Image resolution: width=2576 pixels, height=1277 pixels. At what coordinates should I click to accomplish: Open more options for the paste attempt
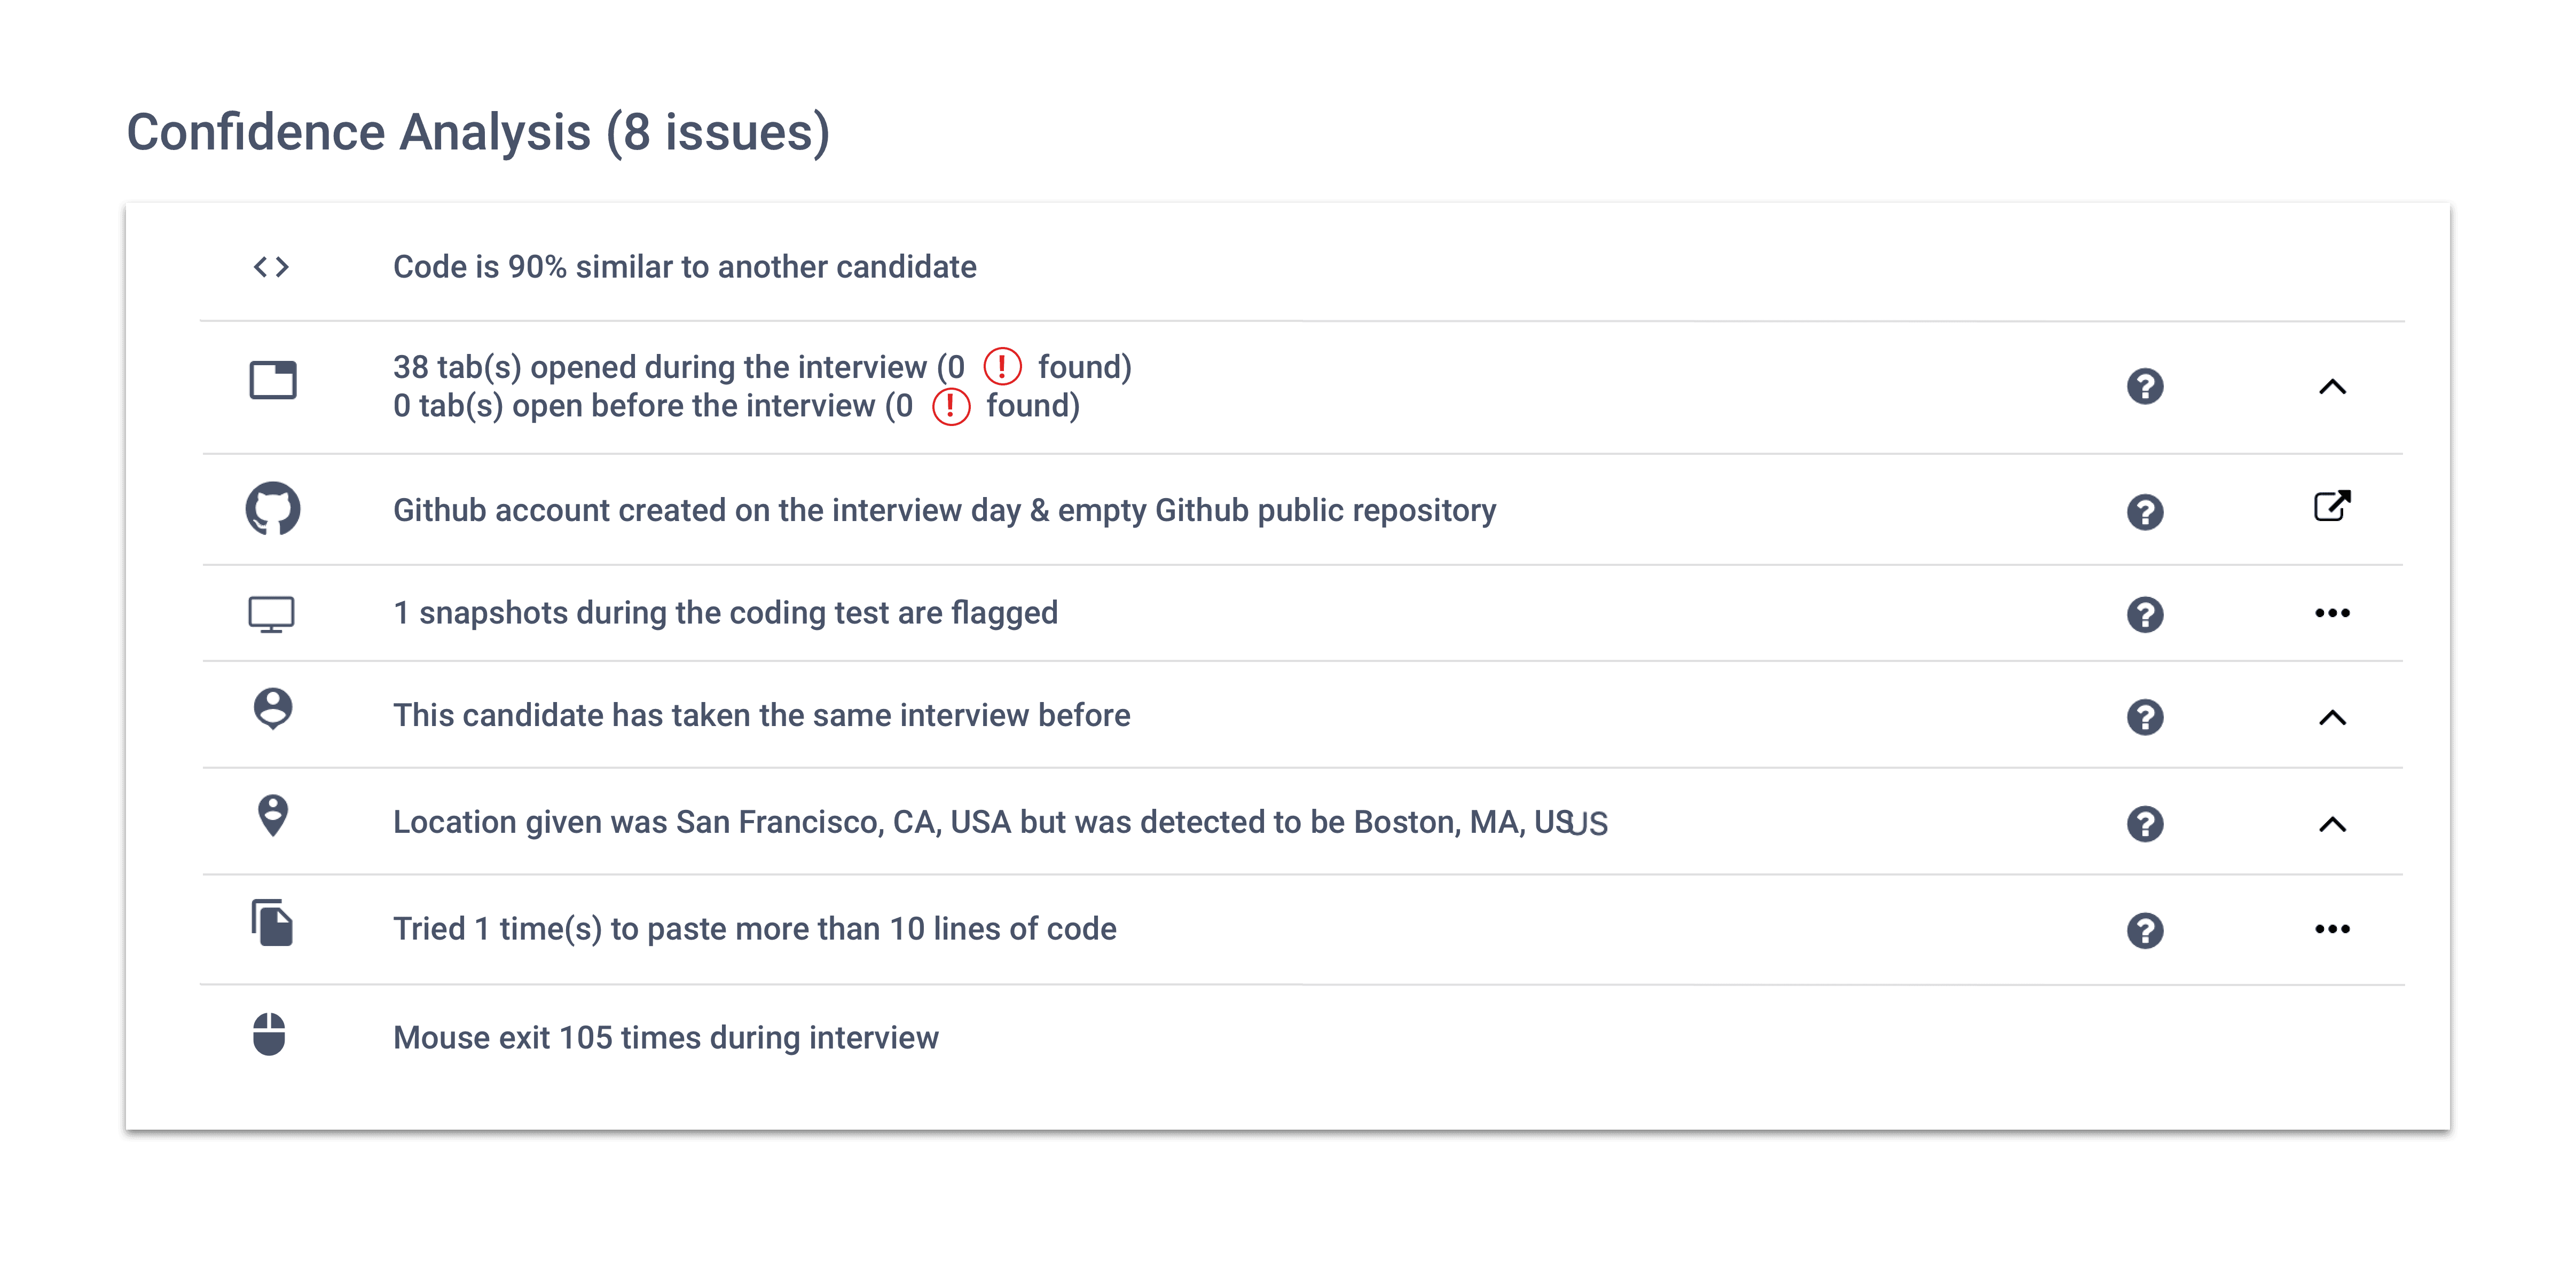click(x=2333, y=929)
